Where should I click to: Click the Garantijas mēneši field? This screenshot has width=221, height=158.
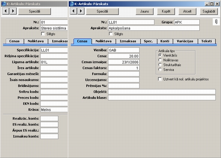(54, 74)
